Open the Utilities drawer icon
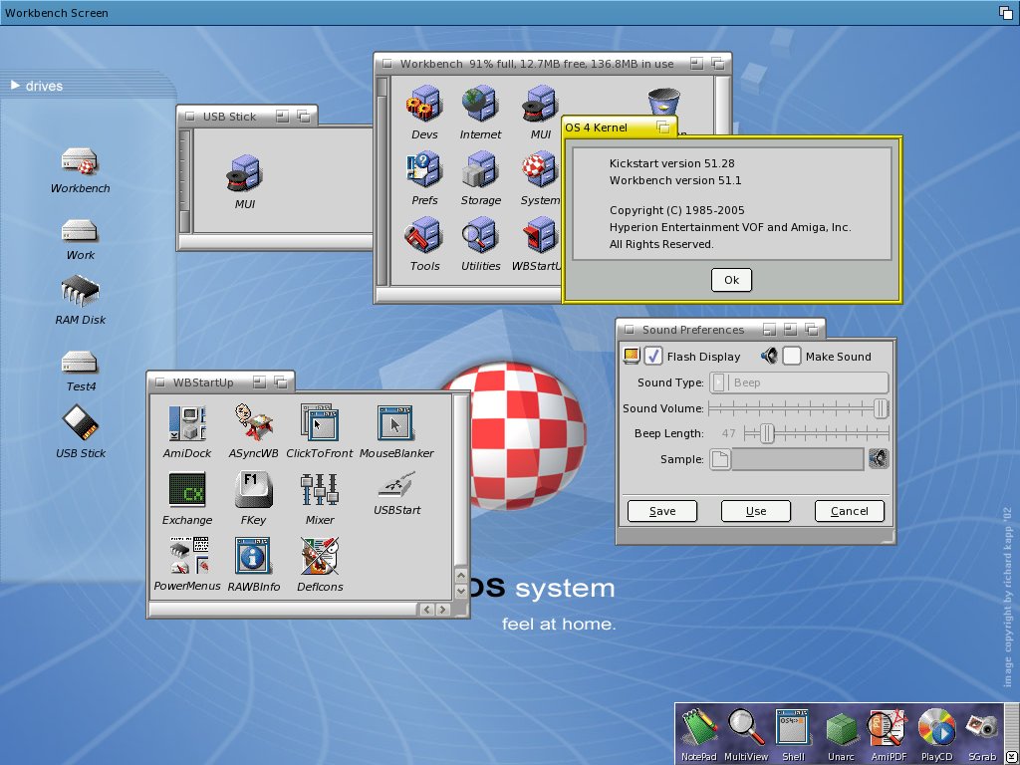The image size is (1020, 765). [x=480, y=238]
